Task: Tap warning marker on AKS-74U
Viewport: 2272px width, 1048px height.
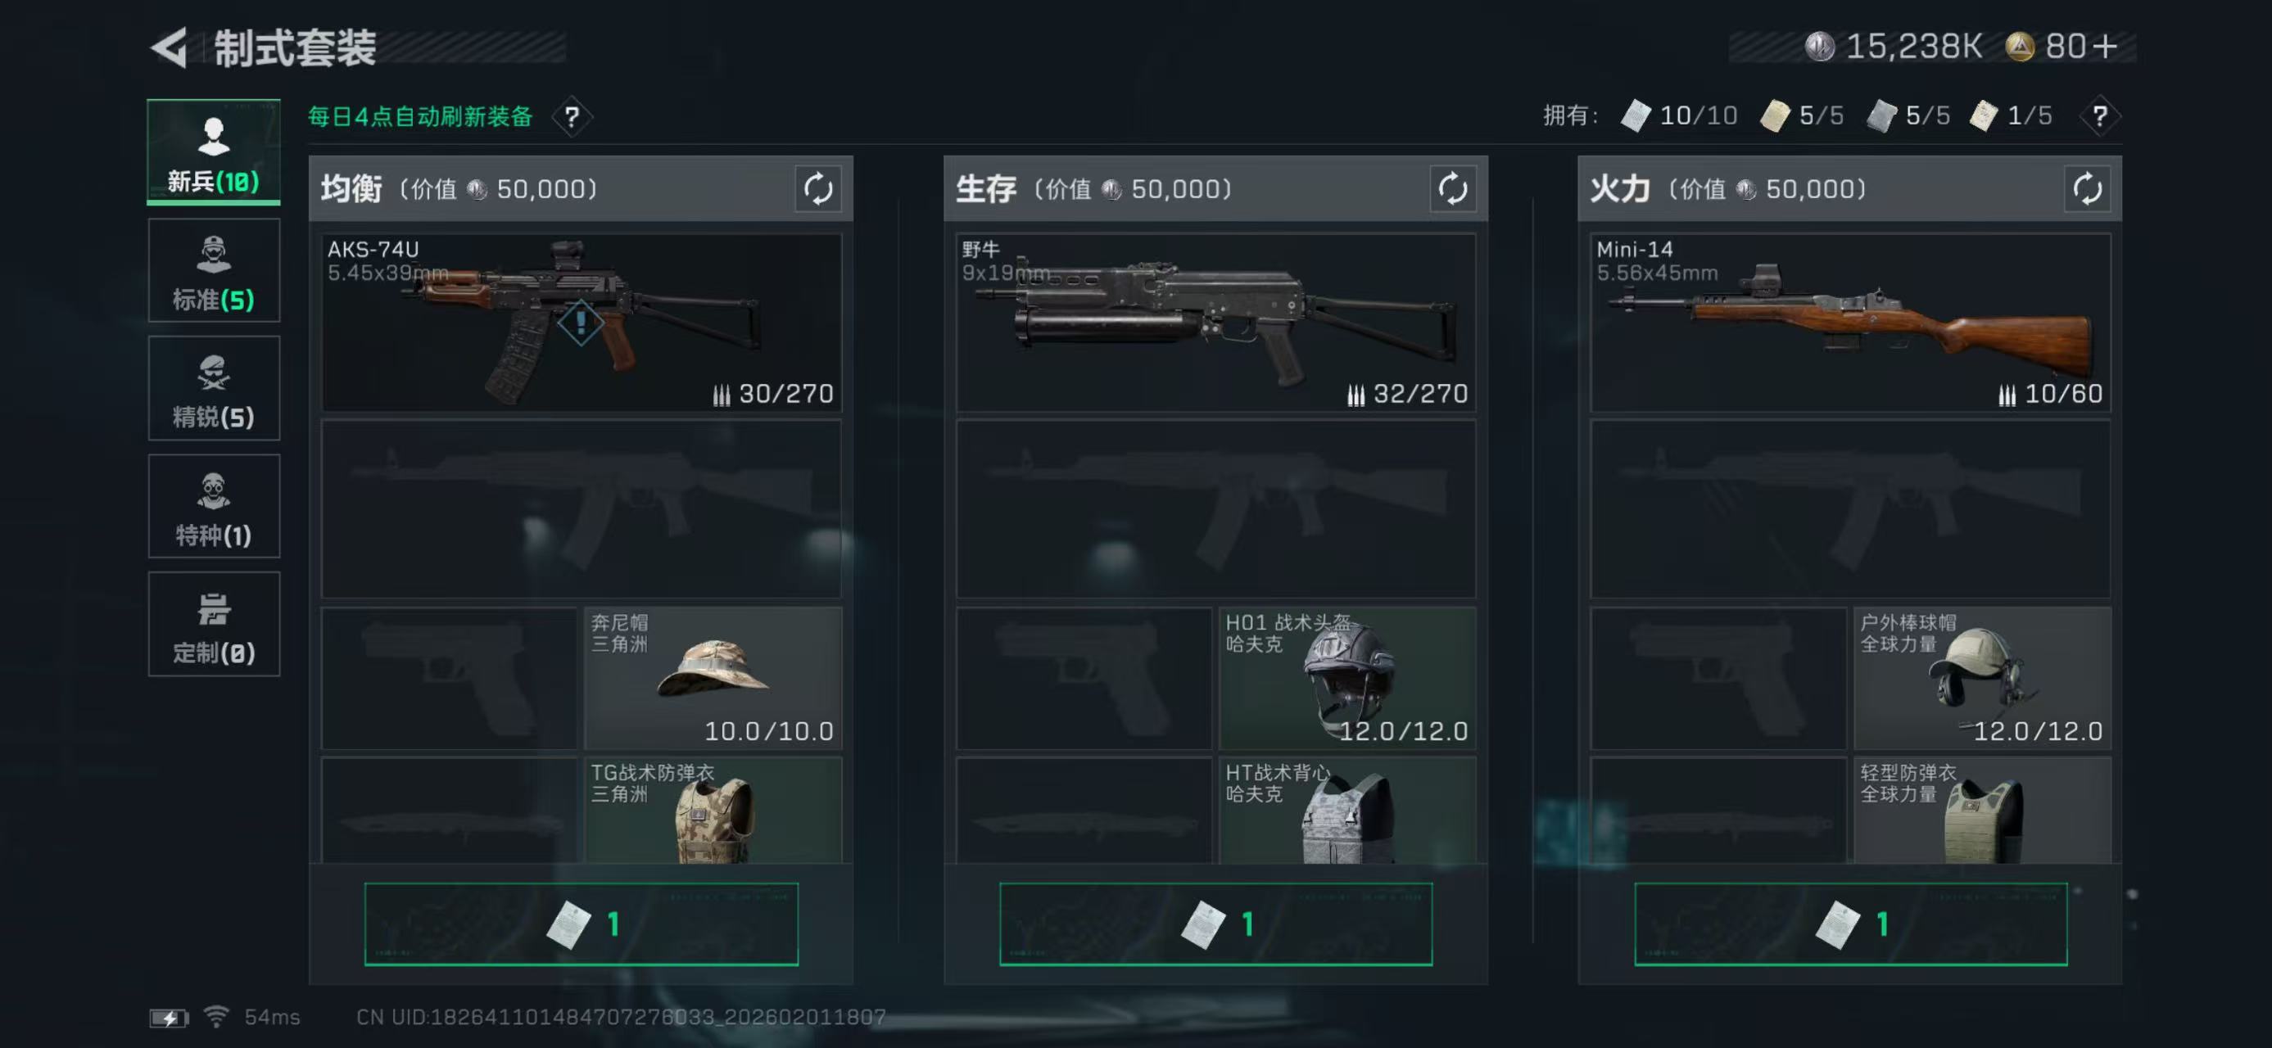Action: [x=581, y=322]
